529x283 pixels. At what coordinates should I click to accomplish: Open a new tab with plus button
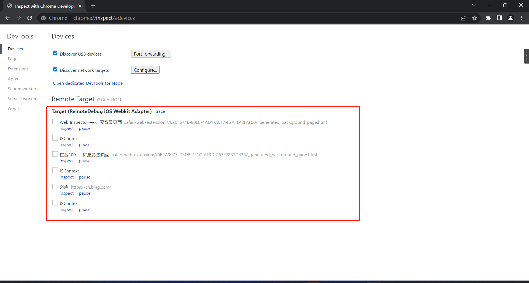[93, 6]
